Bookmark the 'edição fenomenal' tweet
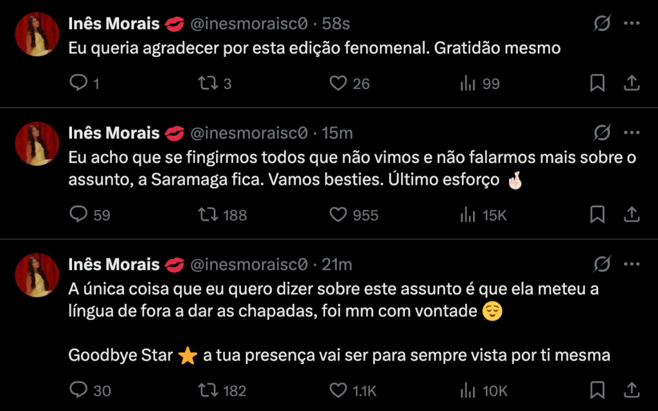The image size is (658, 411). coord(597,83)
